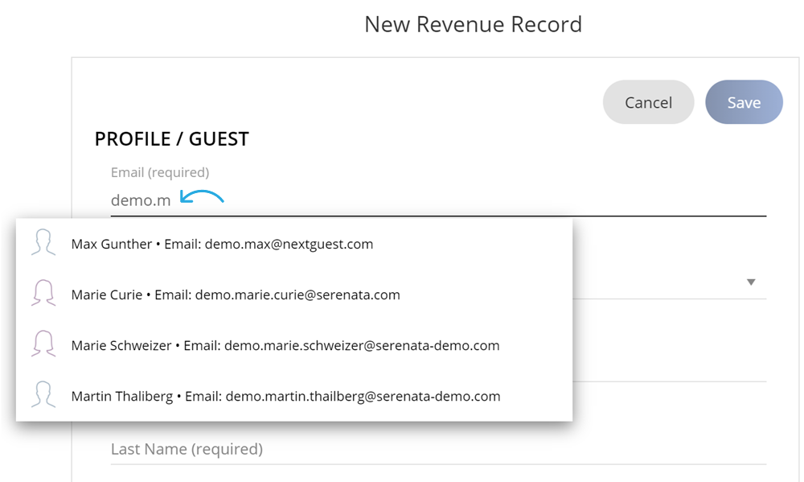Click the New Revenue Record page title
This screenshot has height=482, width=804.
474,24
